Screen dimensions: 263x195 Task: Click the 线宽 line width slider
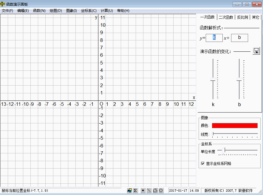235,134
